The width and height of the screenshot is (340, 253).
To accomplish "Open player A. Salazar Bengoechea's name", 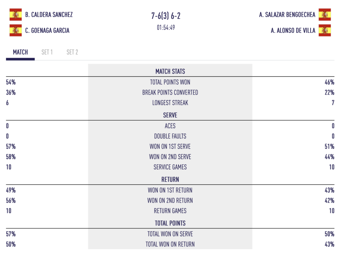I will click(x=287, y=15).
